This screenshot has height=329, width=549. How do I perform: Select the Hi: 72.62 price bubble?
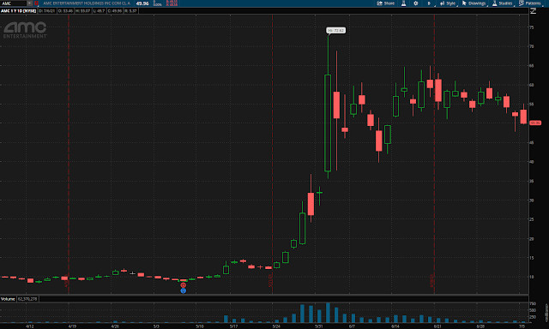335,31
